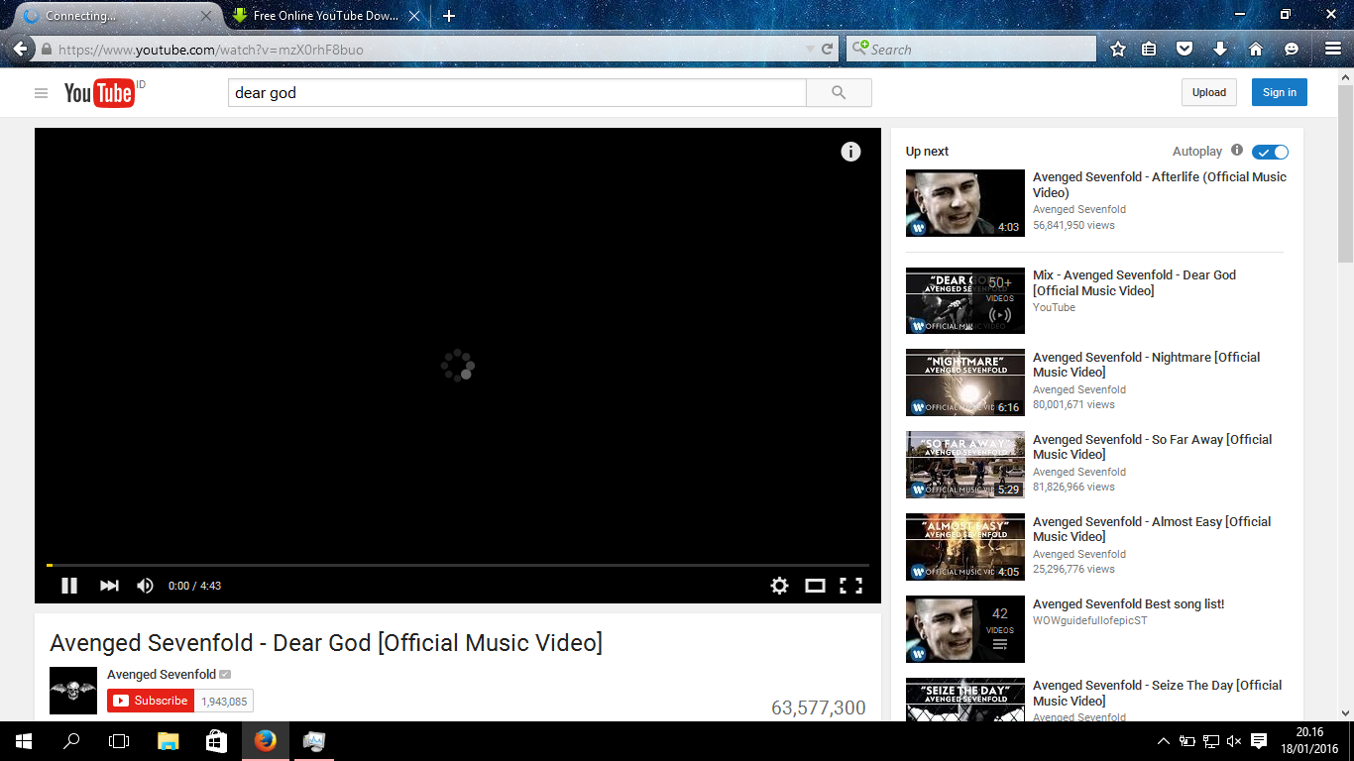The height and width of the screenshot is (761, 1354).
Task: Click the Firefox back arrow
Action: point(20,49)
